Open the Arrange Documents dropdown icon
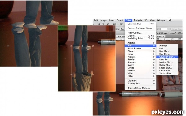 click(115, 24)
